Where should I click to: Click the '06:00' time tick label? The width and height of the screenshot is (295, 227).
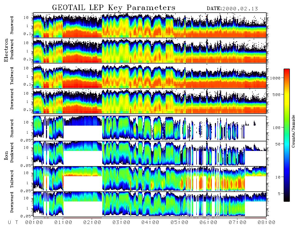[x=208, y=223]
